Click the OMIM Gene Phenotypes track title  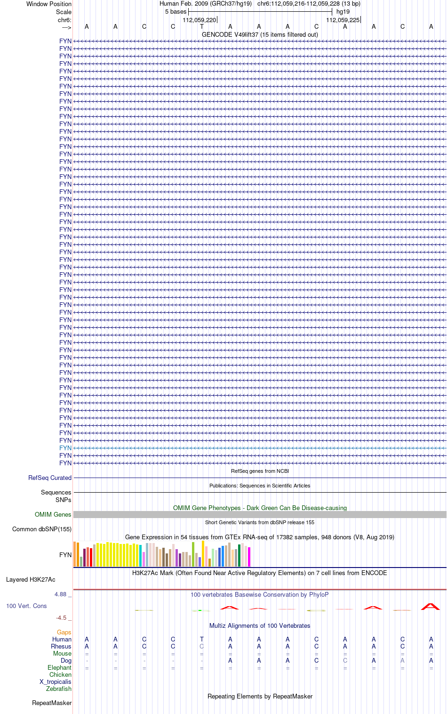(x=260, y=508)
